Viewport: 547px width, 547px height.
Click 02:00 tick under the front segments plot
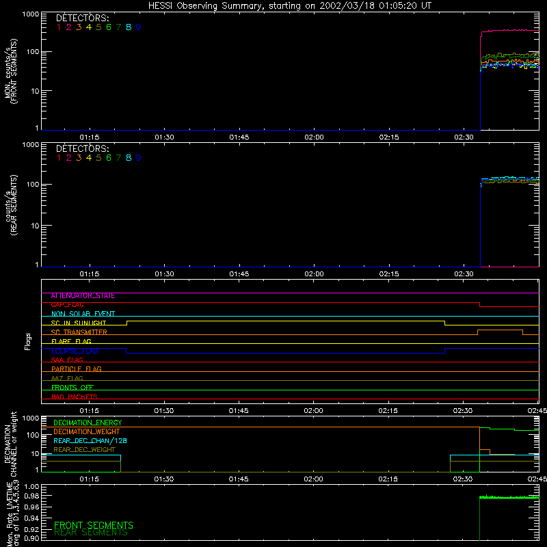[x=314, y=137]
